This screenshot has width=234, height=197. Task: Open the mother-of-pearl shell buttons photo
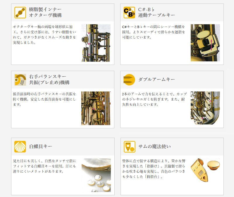click(x=96, y=175)
